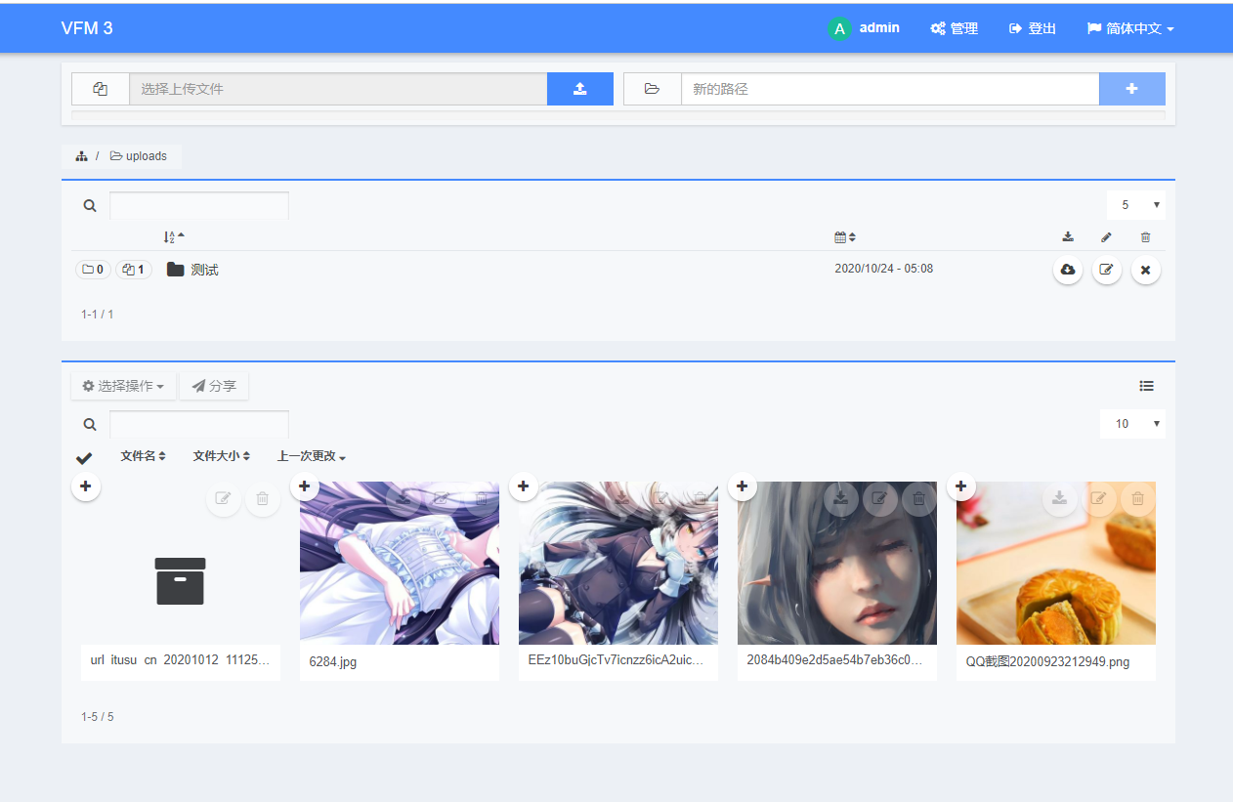Download the 6284.jpg file
The width and height of the screenshot is (1233, 802).
[404, 499]
